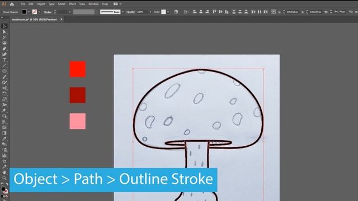
Task: Open Recolor Artwork from control bar
Action: pyautogui.click(x=176, y=12)
